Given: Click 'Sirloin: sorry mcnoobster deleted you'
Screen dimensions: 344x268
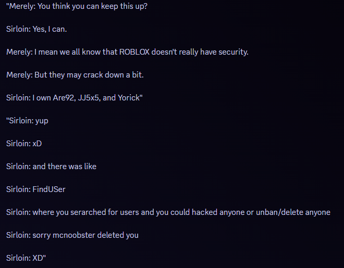Looking at the screenshot, I should [72, 235].
